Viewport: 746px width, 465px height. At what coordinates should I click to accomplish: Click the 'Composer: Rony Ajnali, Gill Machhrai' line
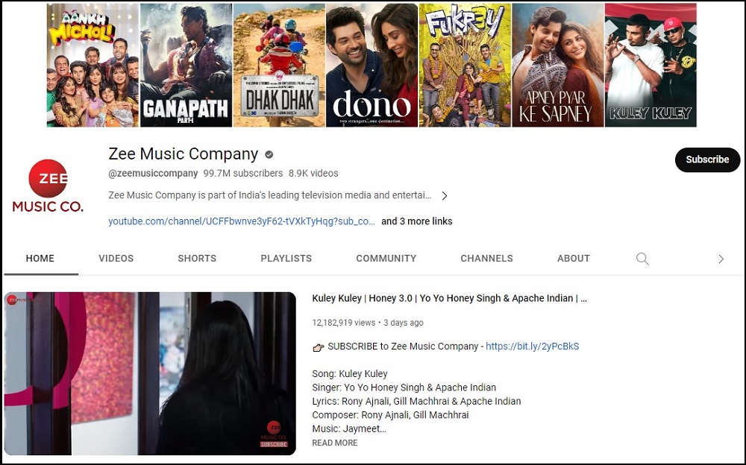(x=390, y=415)
